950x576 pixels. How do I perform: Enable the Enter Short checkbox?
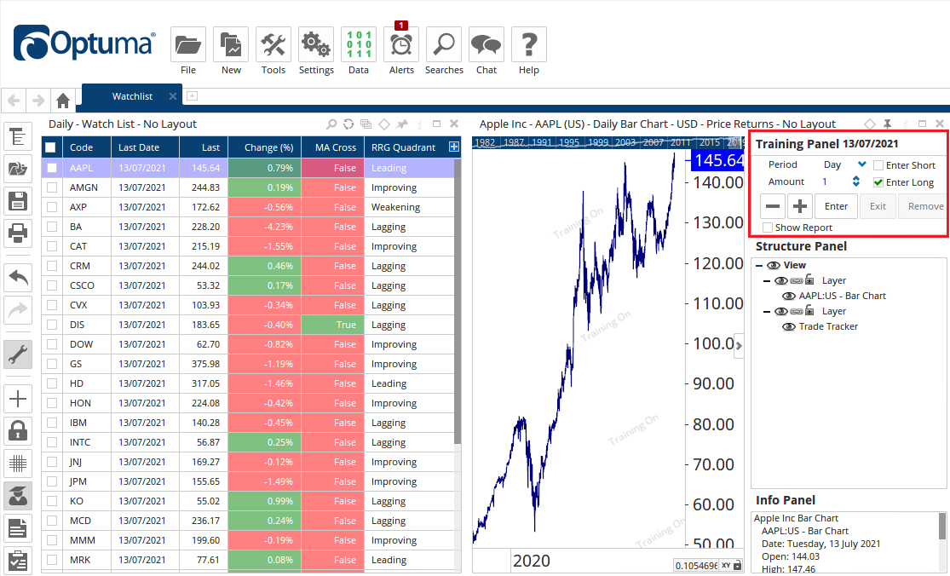[x=878, y=165]
